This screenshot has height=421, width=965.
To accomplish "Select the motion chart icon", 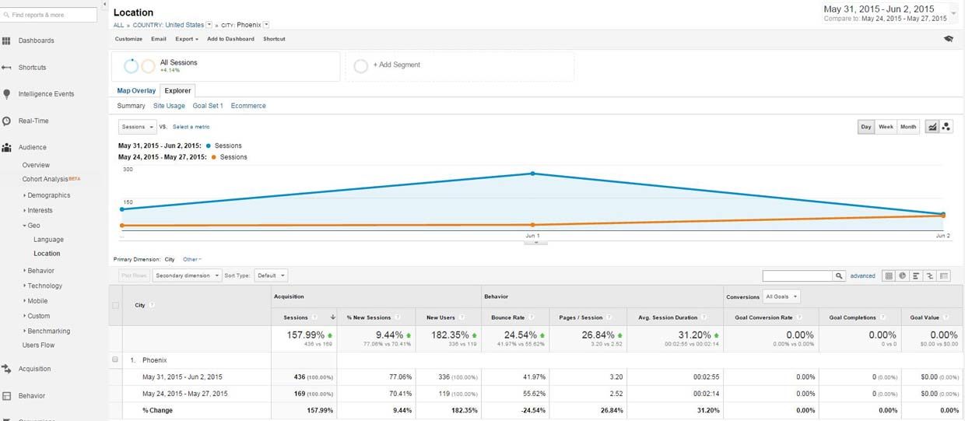I will point(946,127).
